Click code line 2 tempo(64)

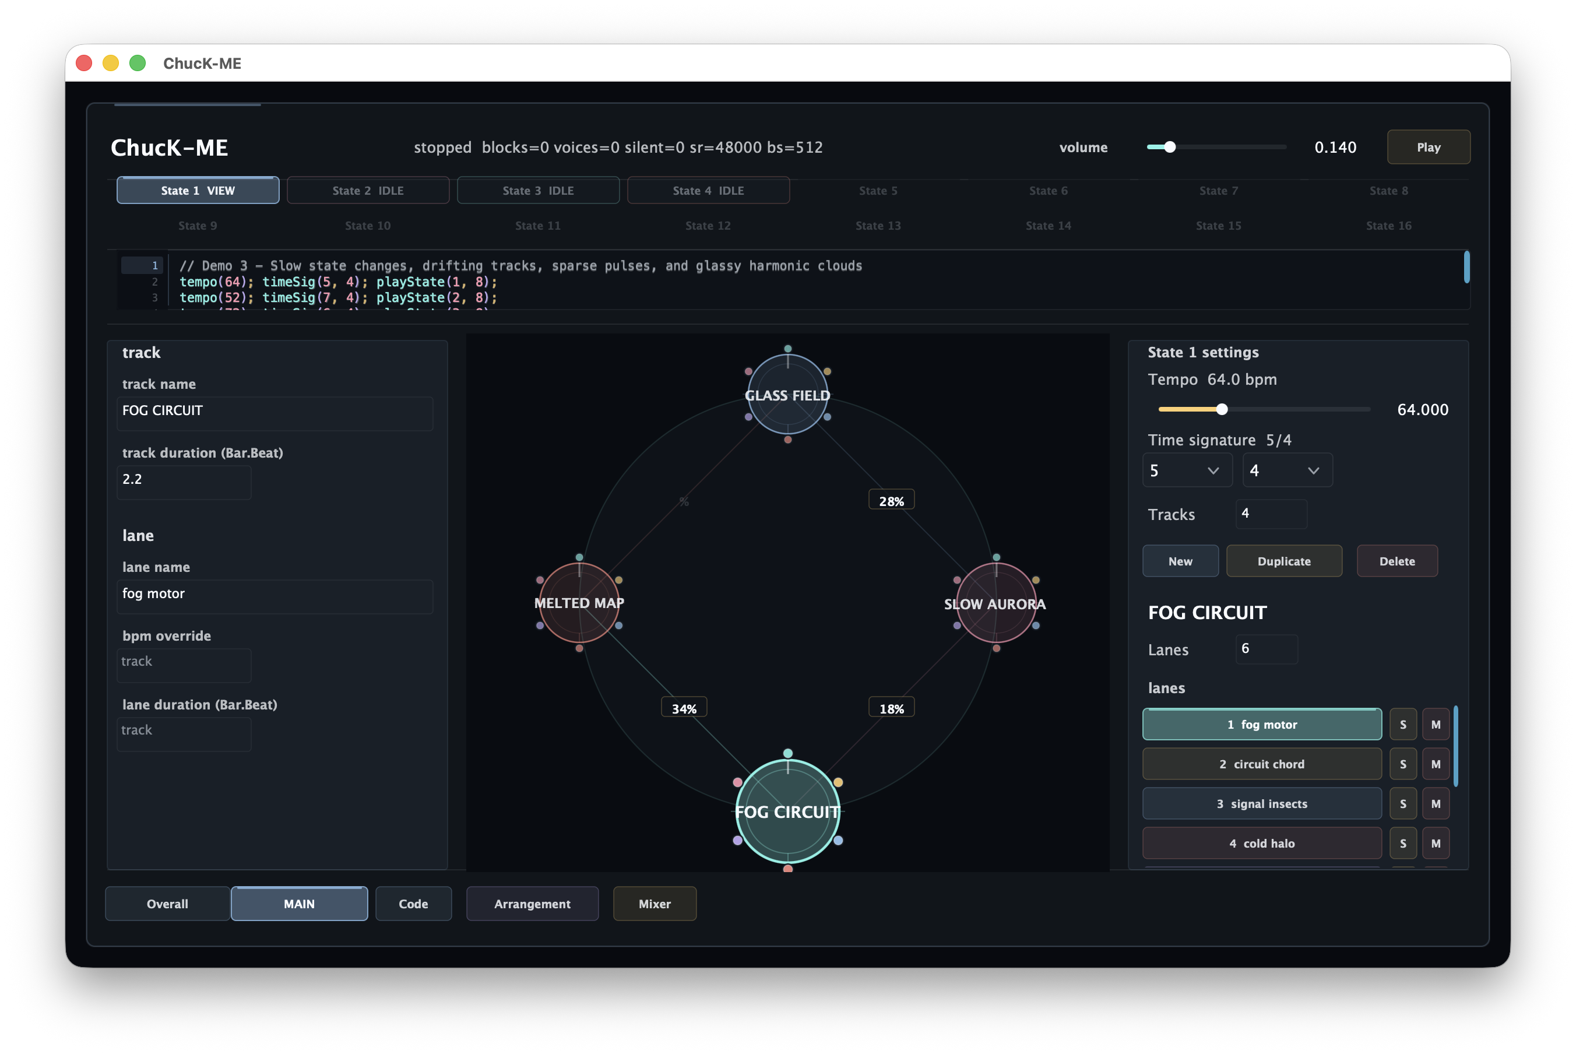(338, 282)
